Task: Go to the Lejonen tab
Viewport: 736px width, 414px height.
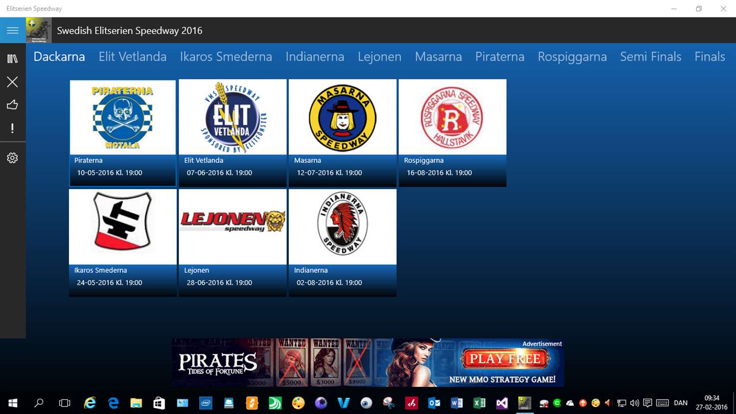Action: pyautogui.click(x=380, y=57)
